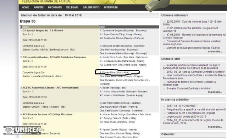
Task: Open the Hotararea nr. 21 a Comitetului de Urgenta link
Action: (191, 113)
